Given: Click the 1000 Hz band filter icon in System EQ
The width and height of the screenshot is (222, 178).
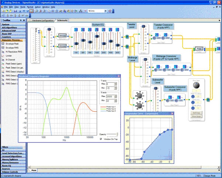Looking at the screenshot, I should pos(97,30).
